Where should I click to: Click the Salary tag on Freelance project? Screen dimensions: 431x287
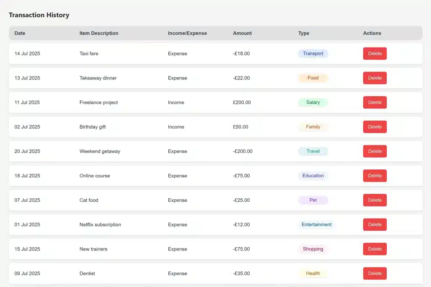click(313, 102)
